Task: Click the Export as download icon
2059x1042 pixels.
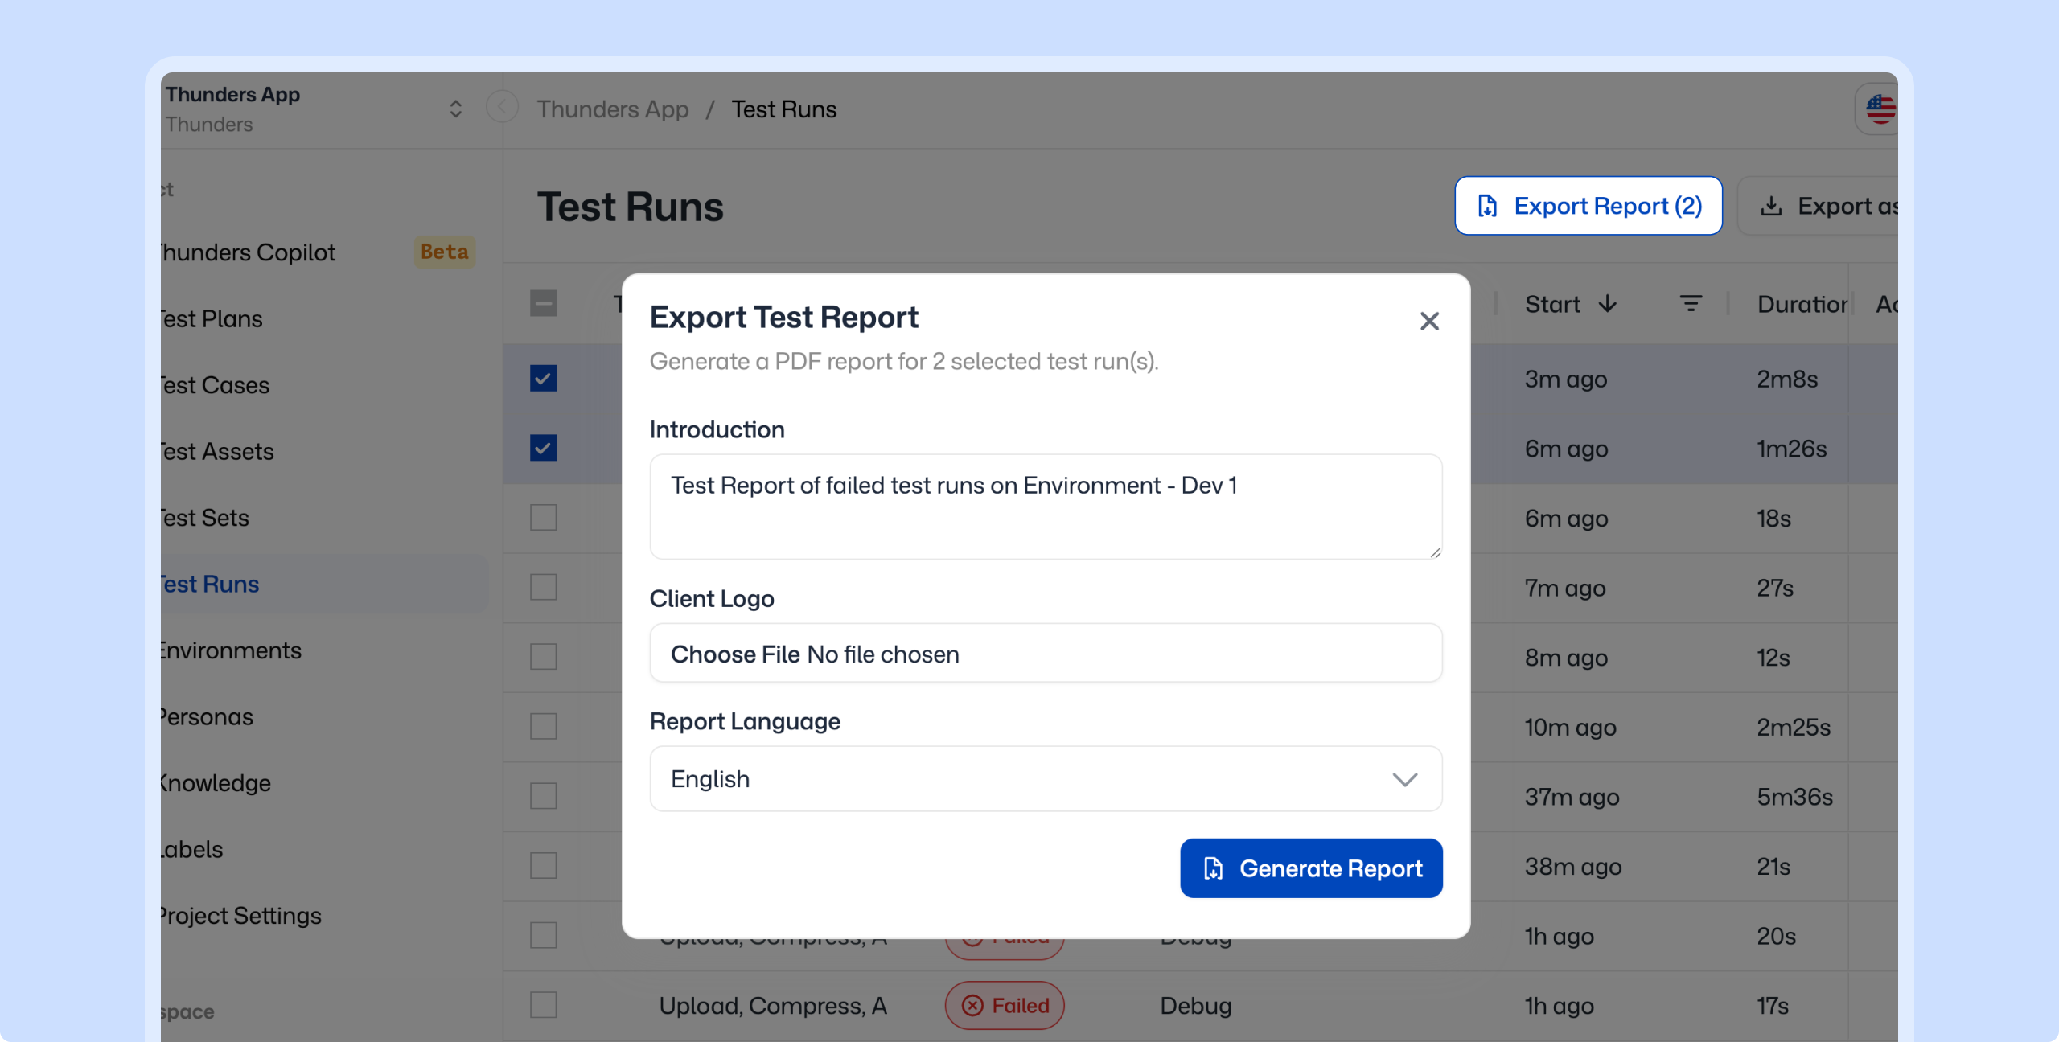Action: click(x=1770, y=207)
